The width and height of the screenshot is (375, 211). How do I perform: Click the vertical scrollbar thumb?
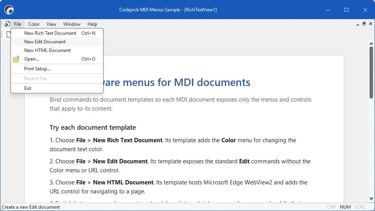pyautogui.click(x=371, y=72)
